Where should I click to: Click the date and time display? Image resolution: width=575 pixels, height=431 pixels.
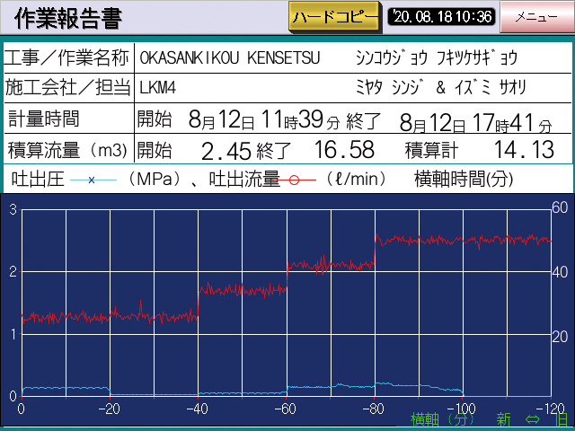coord(441,17)
